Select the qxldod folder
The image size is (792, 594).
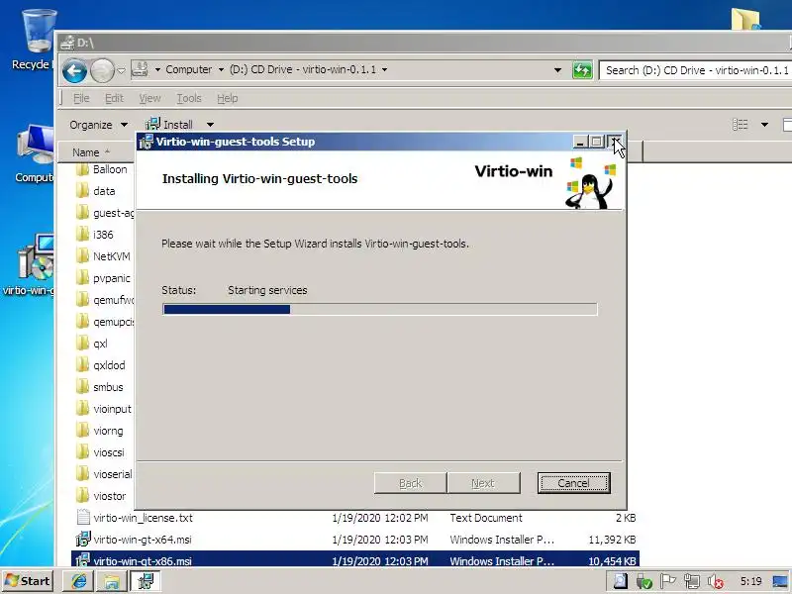tap(100, 365)
